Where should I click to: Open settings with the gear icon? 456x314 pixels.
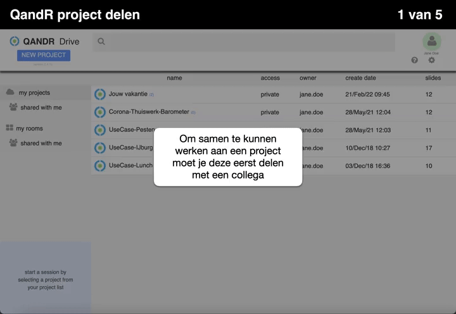click(432, 60)
